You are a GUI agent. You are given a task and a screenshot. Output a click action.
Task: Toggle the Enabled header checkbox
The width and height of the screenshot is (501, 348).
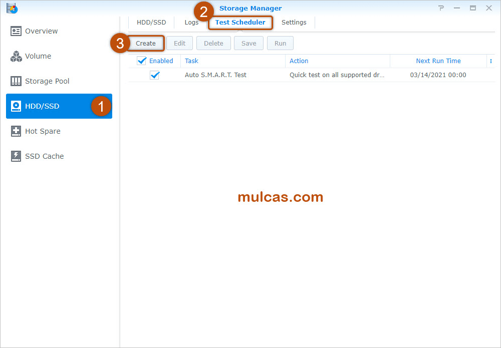click(x=141, y=61)
